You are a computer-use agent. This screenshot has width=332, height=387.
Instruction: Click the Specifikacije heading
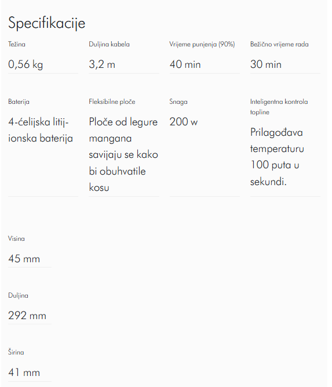pos(46,23)
